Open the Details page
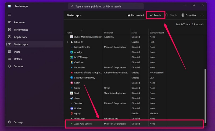 click(x=10, y=59)
